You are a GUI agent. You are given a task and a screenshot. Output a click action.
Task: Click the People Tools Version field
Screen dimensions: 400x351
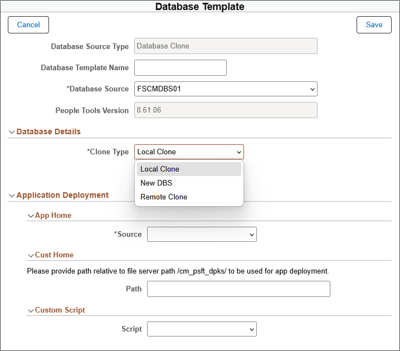pos(226,110)
